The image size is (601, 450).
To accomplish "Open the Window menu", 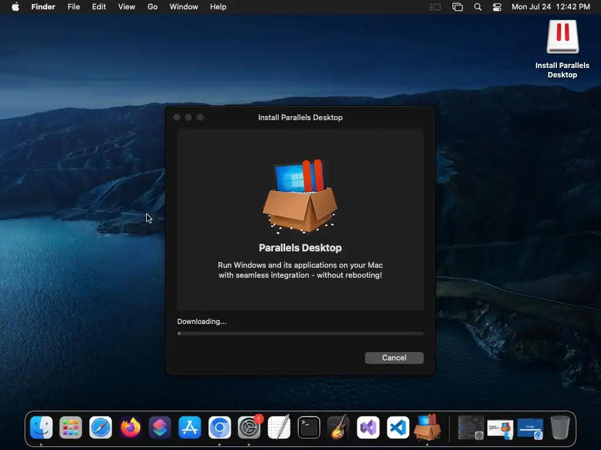I will pos(184,7).
